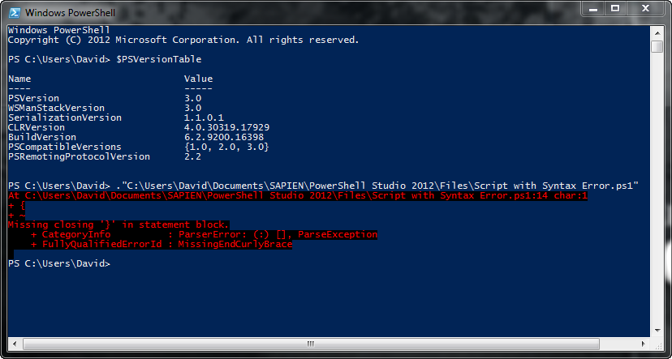Click the ParserError CategoryInfo line
Image resolution: width=672 pixels, height=359 pixels.
point(204,234)
